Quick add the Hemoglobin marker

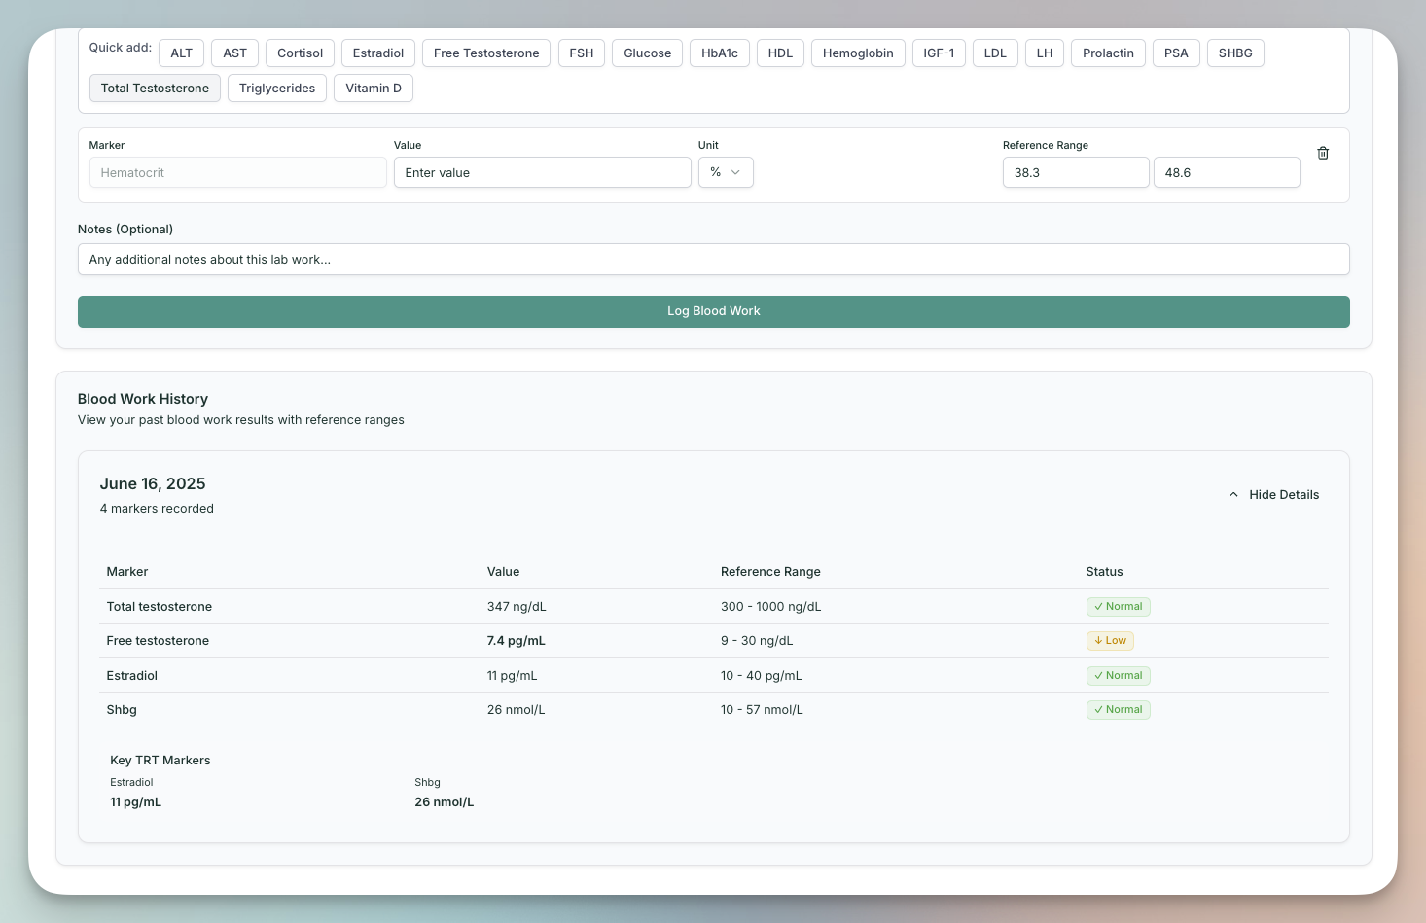click(858, 53)
